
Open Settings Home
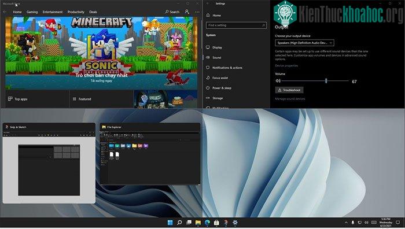coord(213,15)
